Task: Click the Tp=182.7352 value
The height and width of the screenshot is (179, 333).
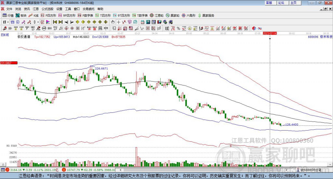Action: tap(42, 37)
